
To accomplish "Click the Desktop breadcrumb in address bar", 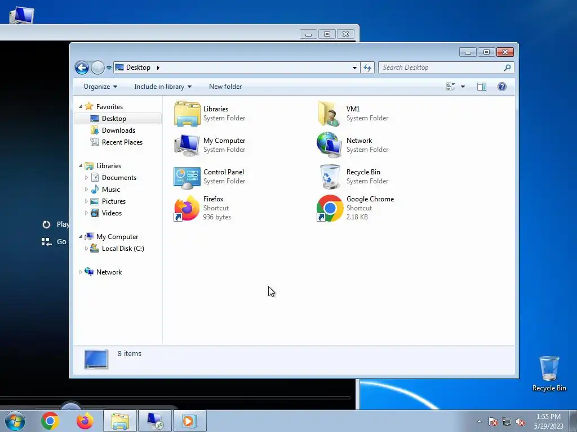I will 138,67.
